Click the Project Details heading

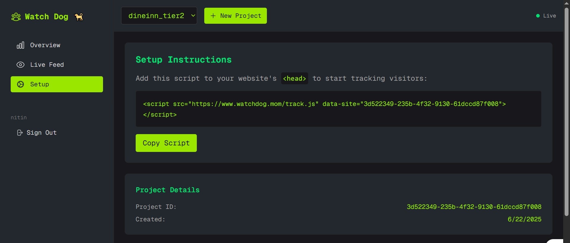[x=167, y=190]
